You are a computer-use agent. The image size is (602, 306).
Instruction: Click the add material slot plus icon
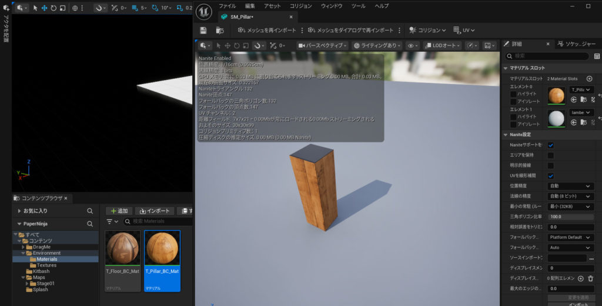point(589,78)
